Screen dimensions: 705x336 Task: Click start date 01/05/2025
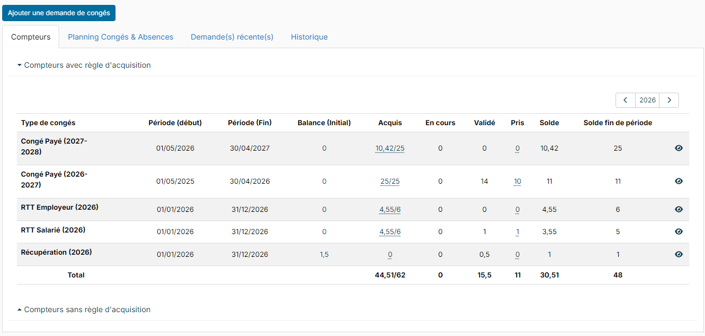pyautogui.click(x=175, y=182)
